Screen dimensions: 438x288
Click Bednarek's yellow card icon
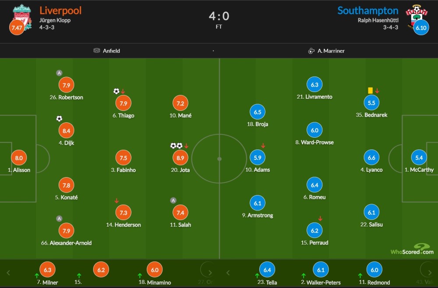(370, 91)
